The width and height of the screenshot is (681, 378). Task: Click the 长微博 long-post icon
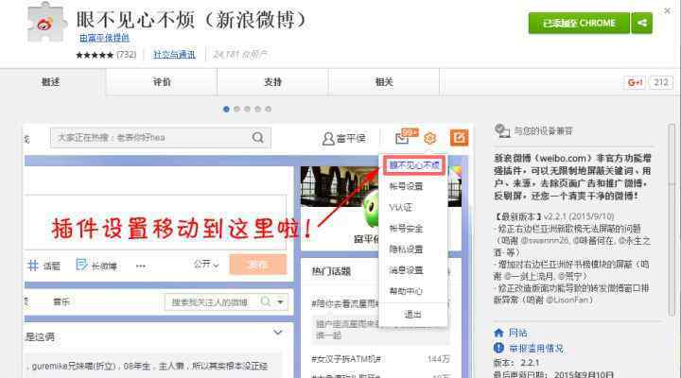(x=81, y=265)
